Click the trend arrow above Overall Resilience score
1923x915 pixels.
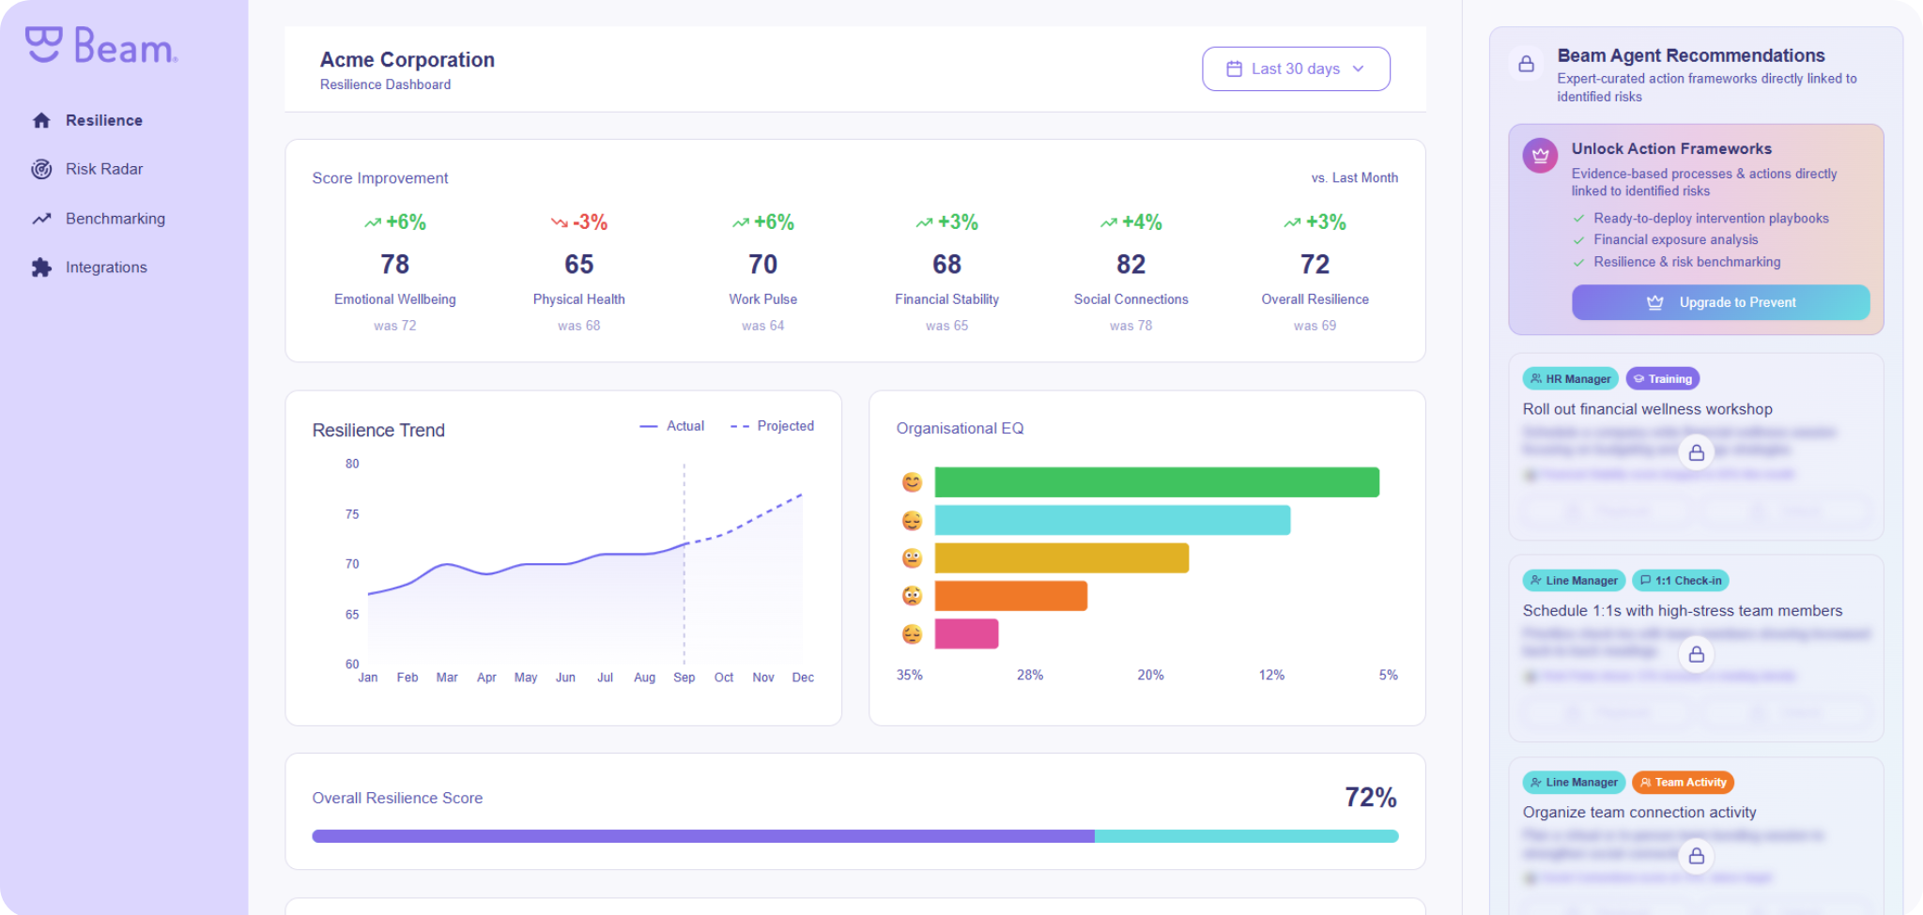[x=1293, y=222]
